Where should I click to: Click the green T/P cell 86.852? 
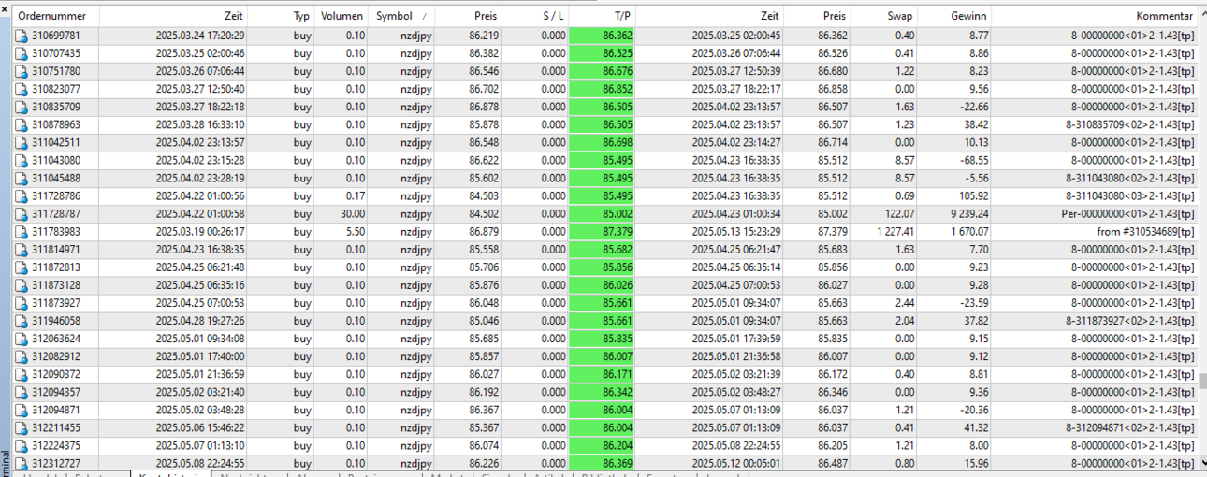[603, 89]
